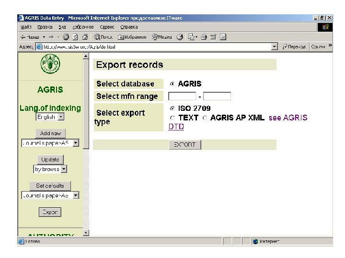Go back with the Назад arrow
This screenshot has height=258, width=345.
click(x=30, y=37)
